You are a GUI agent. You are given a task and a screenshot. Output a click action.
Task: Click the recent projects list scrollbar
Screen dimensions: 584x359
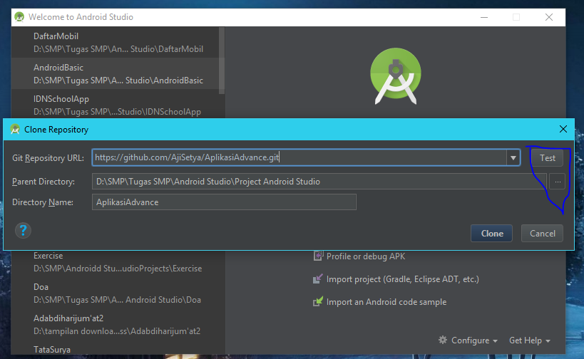click(x=222, y=61)
